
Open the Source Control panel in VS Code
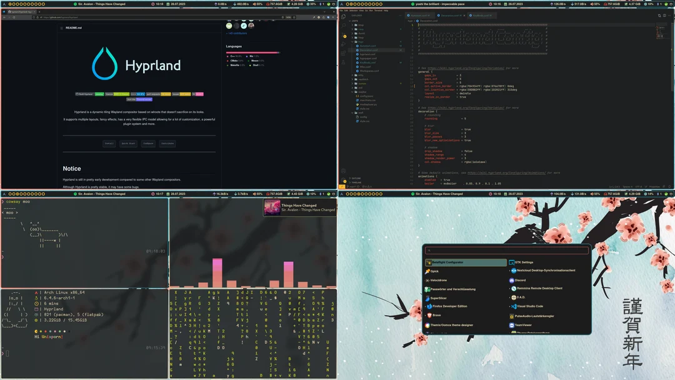(343, 34)
